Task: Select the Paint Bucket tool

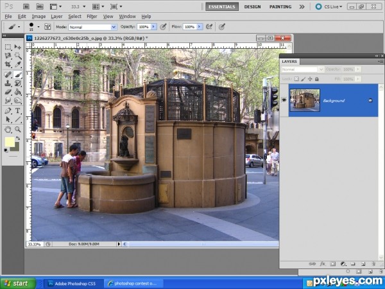Action: (x=18, y=92)
